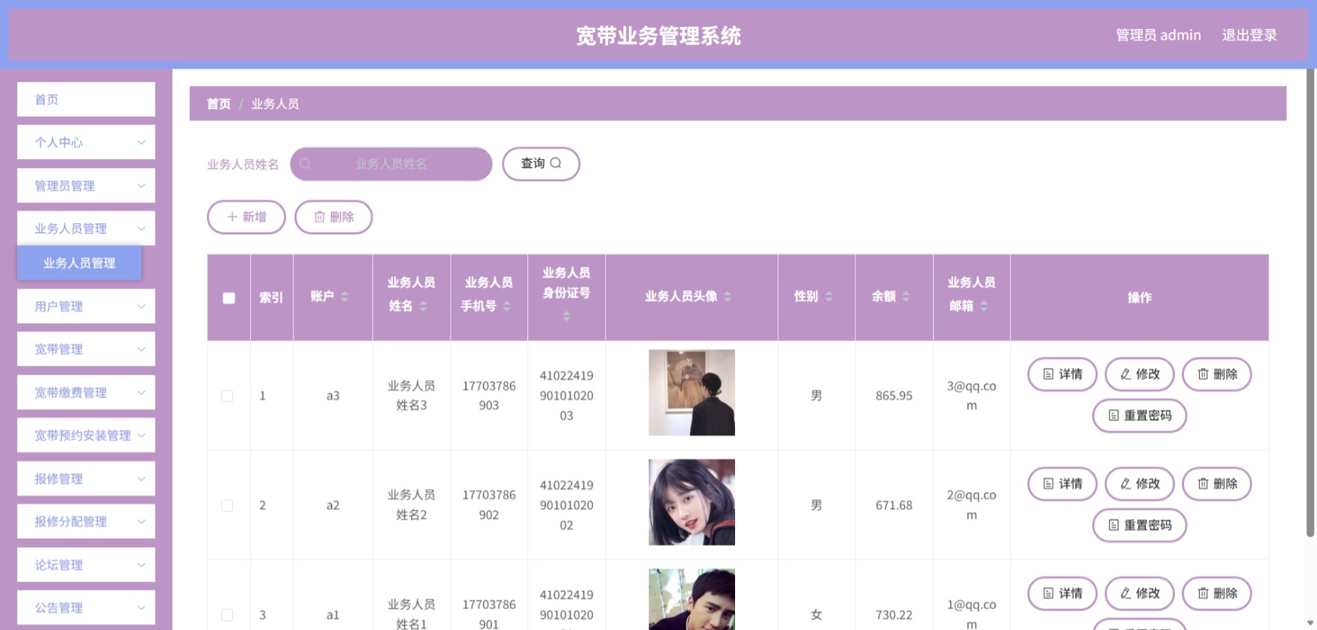Click the avatar thumbnail for row a1
Screen dimensions: 1317x630
coord(692,599)
